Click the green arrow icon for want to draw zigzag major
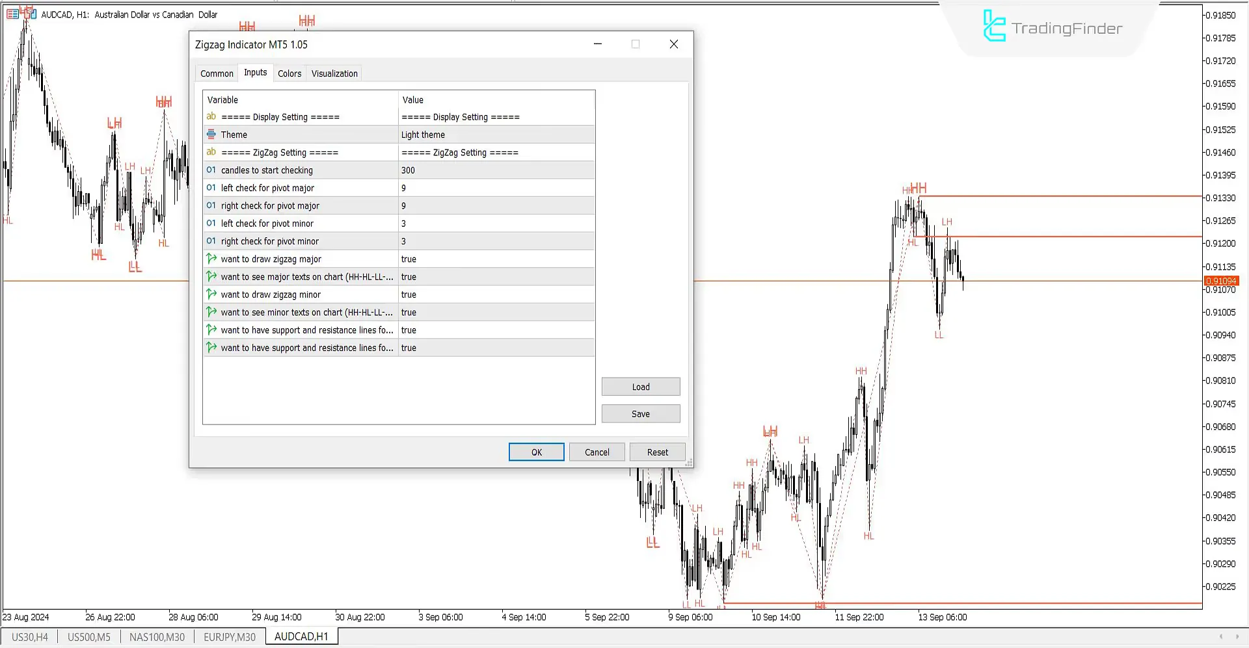The width and height of the screenshot is (1249, 648). [211, 258]
